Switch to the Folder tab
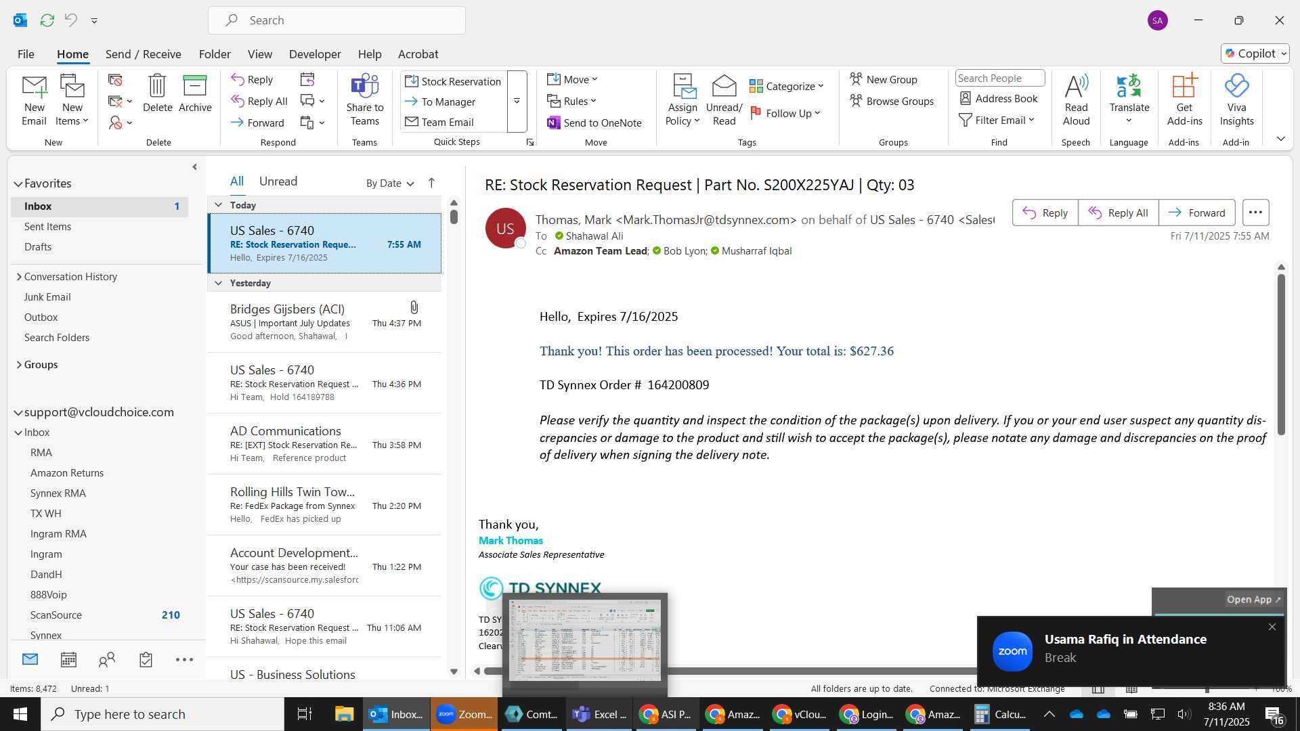 click(215, 54)
